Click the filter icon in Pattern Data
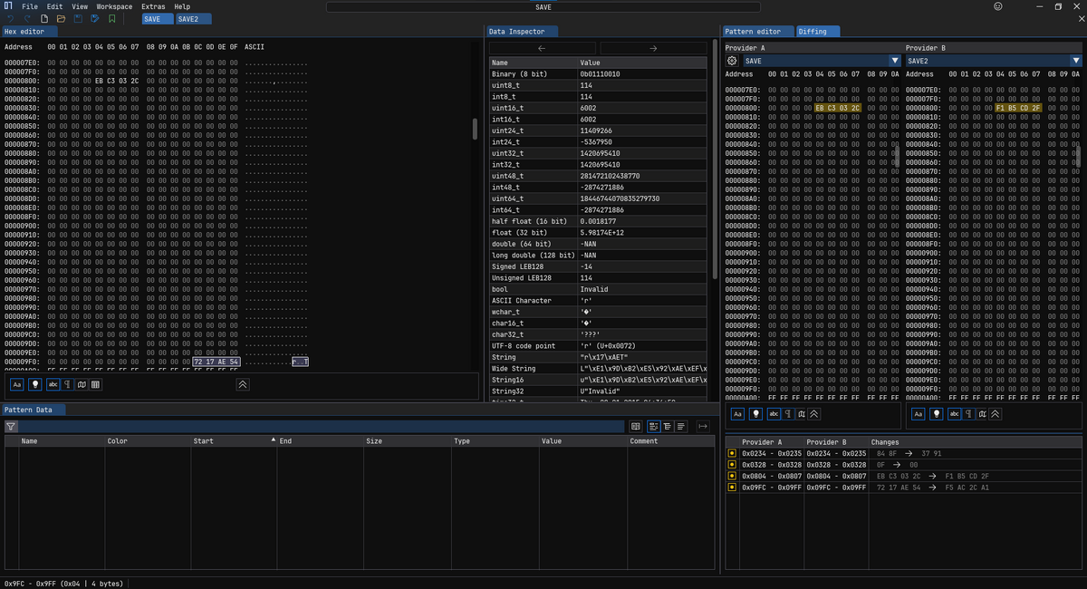 pos(11,426)
